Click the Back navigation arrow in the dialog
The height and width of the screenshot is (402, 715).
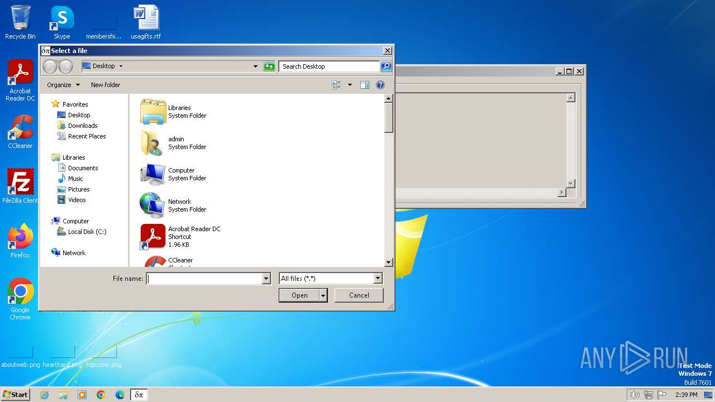(50, 66)
